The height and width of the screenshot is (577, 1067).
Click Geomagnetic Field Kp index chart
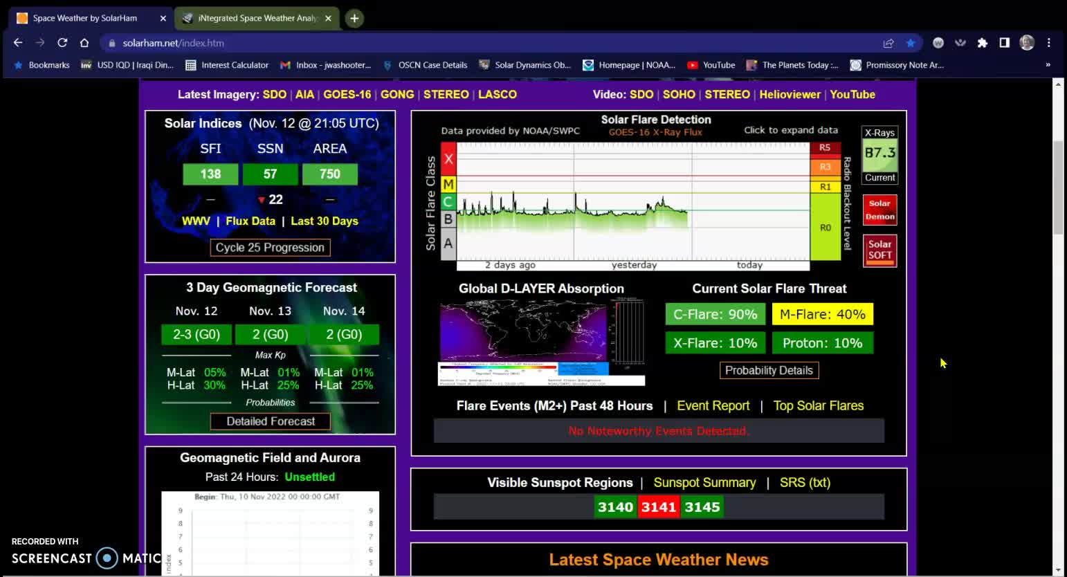[x=270, y=533]
